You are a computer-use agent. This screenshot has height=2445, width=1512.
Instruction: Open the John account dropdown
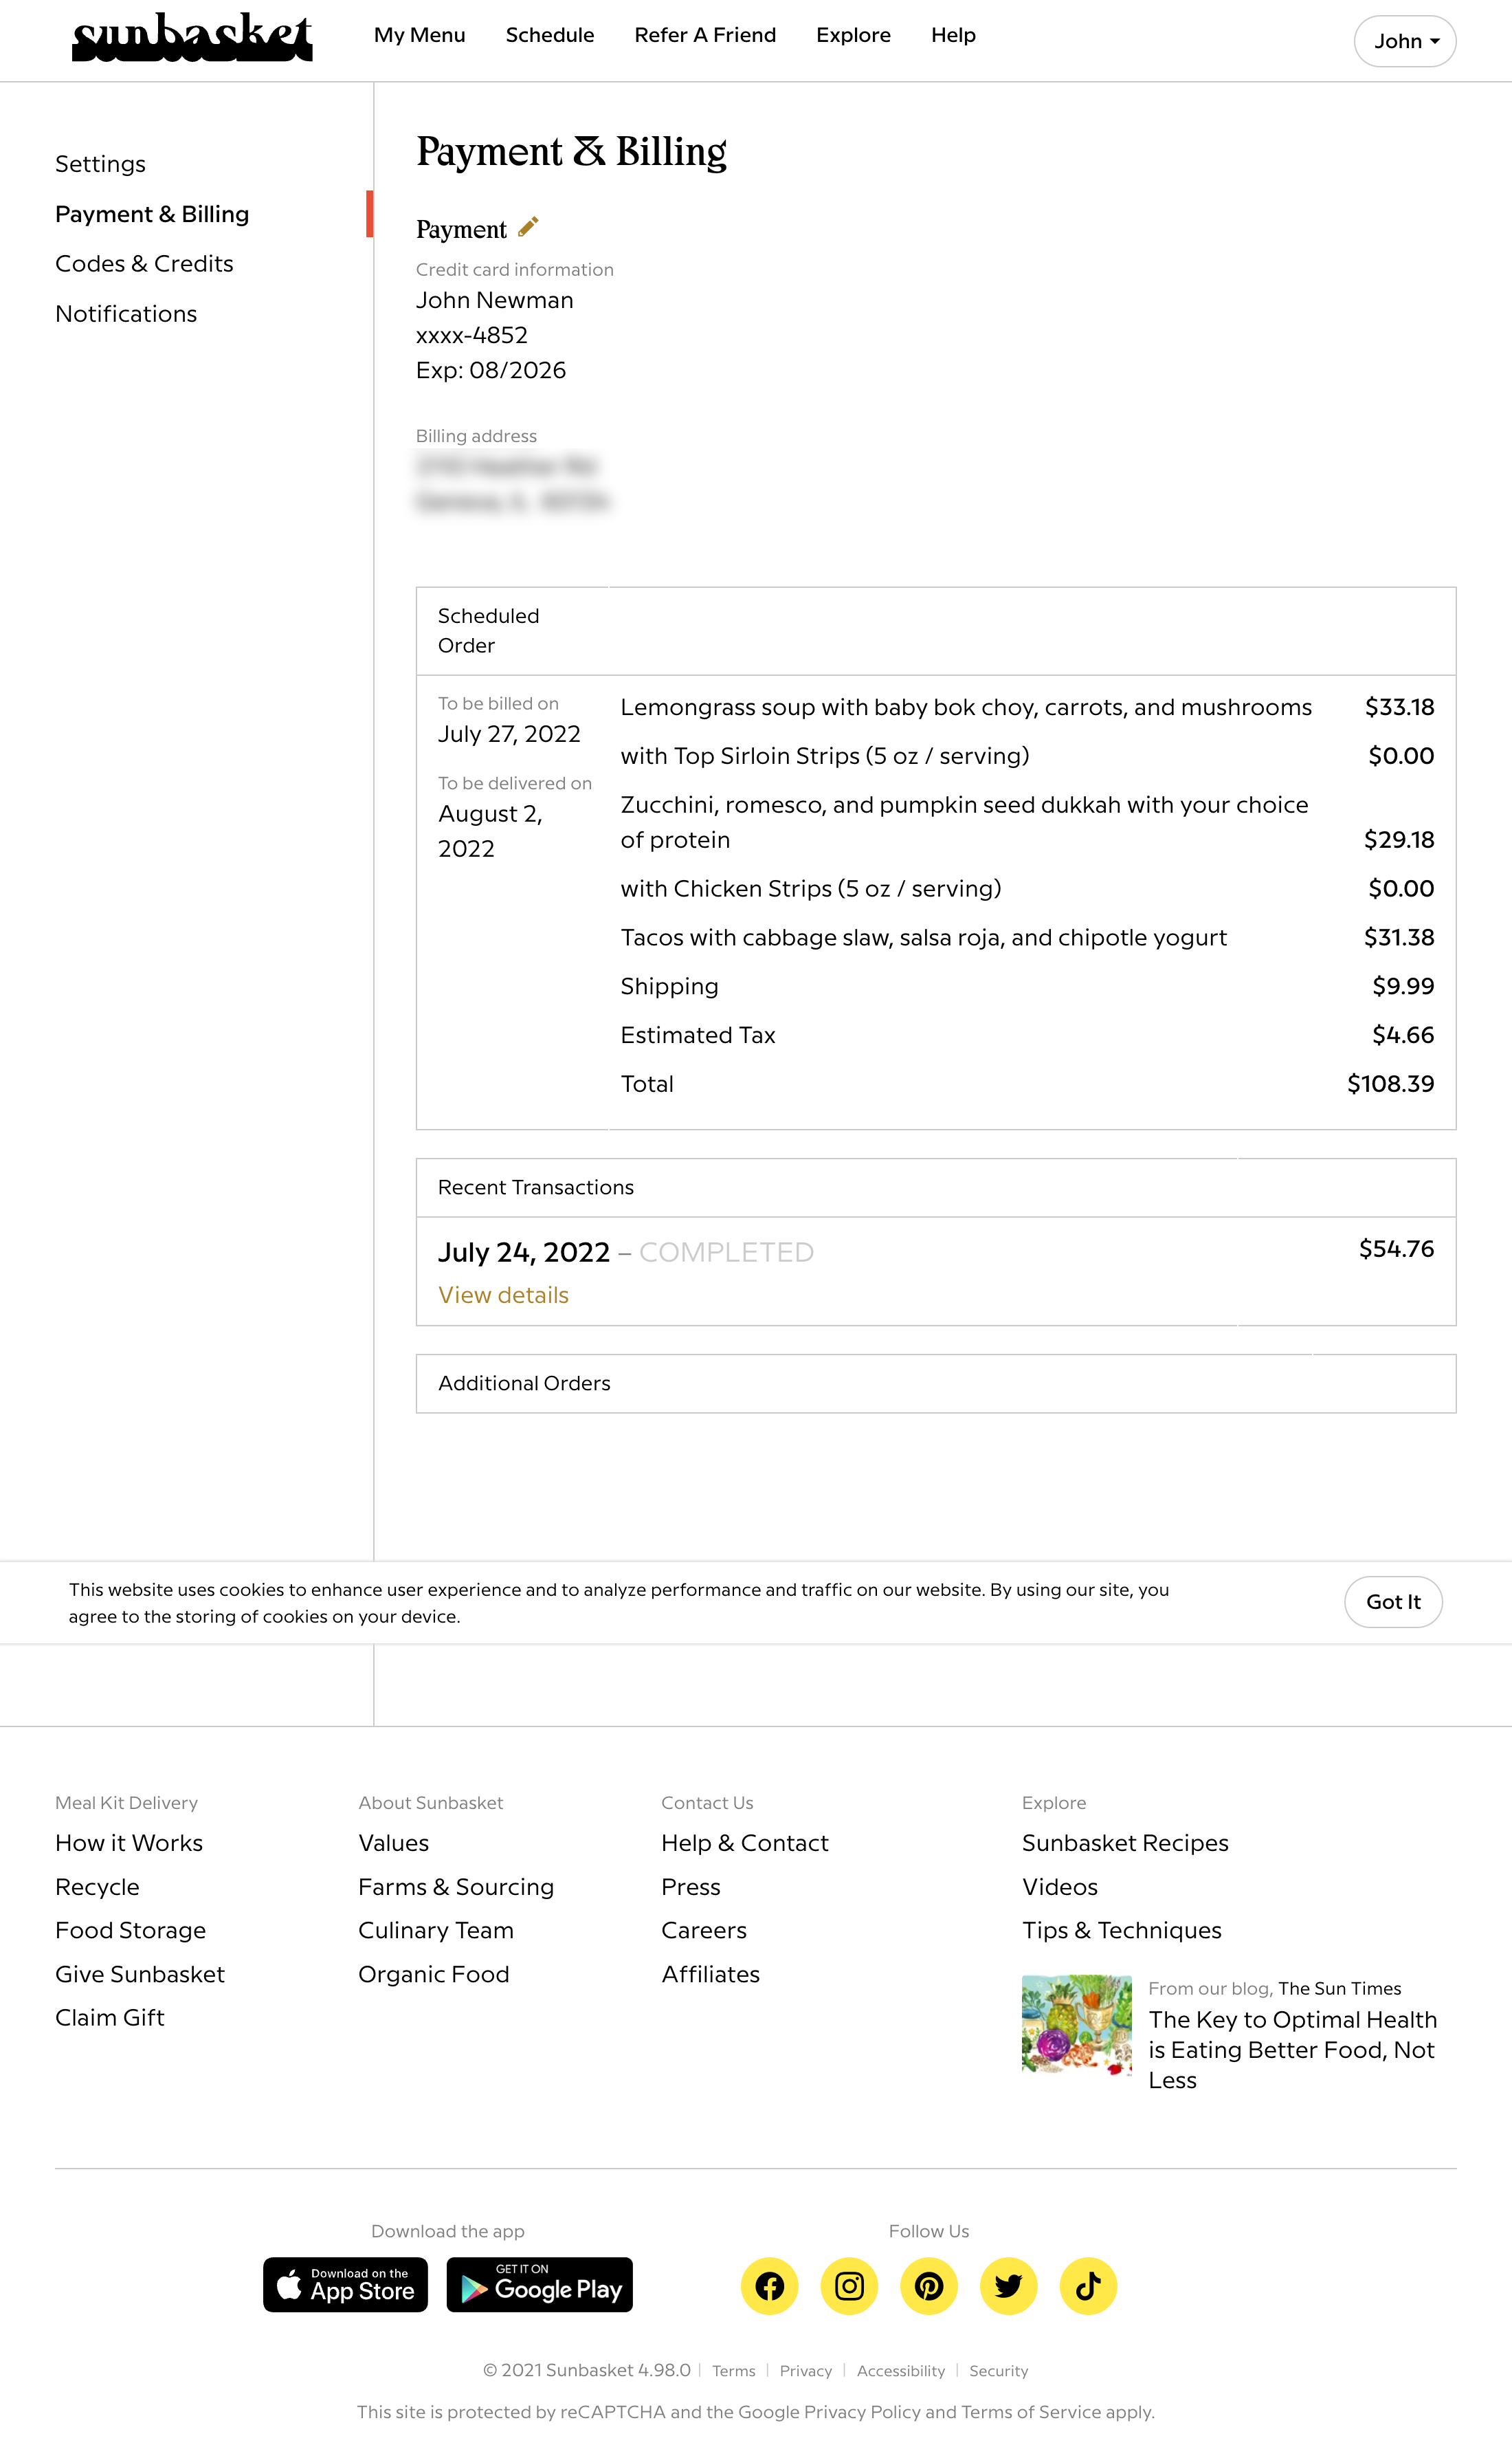pos(1404,41)
